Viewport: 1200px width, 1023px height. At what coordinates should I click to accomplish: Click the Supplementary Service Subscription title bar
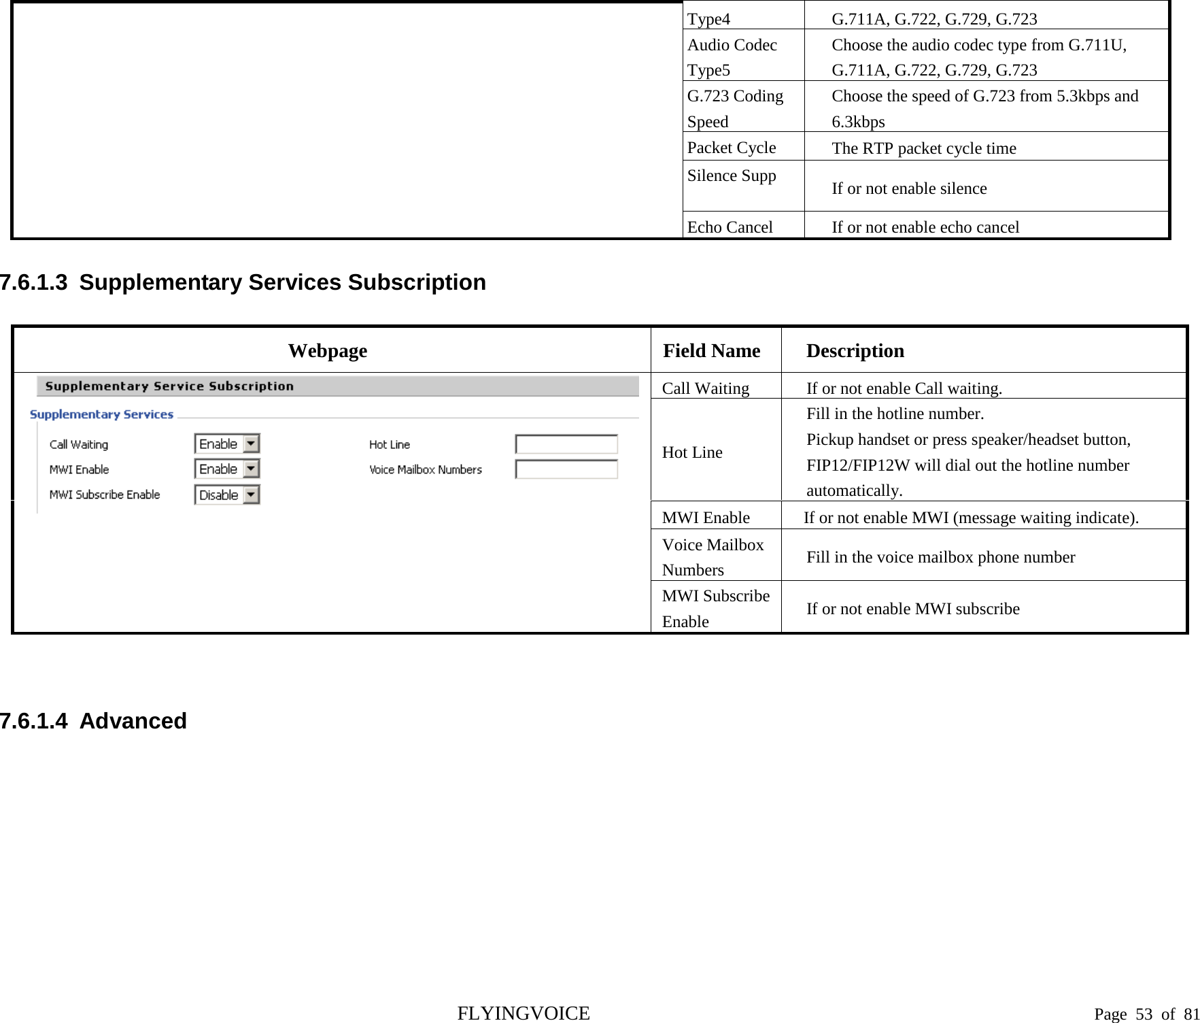tap(338, 386)
